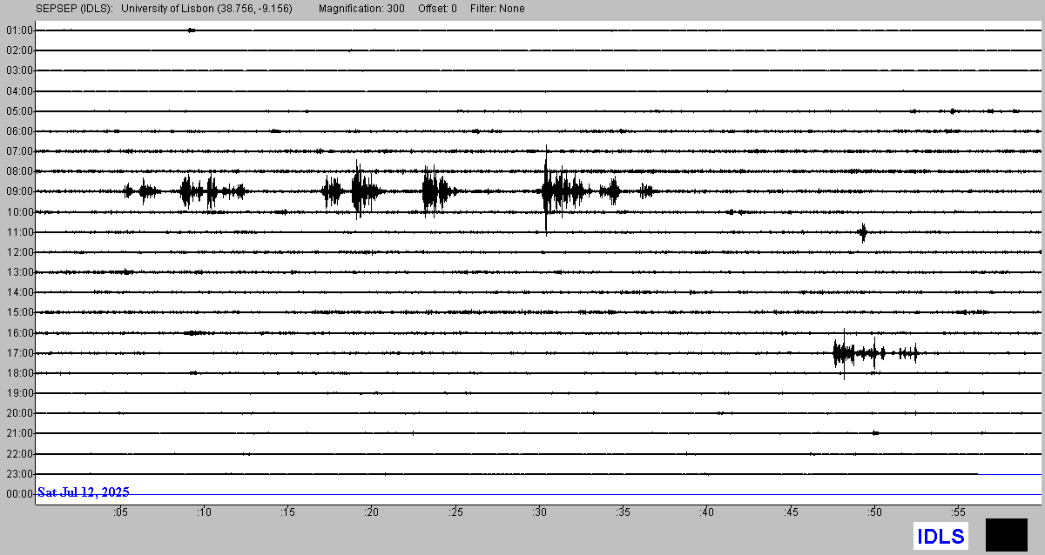1045x555 pixels.
Task: Click the 23:00 hour label
Action: coord(17,474)
